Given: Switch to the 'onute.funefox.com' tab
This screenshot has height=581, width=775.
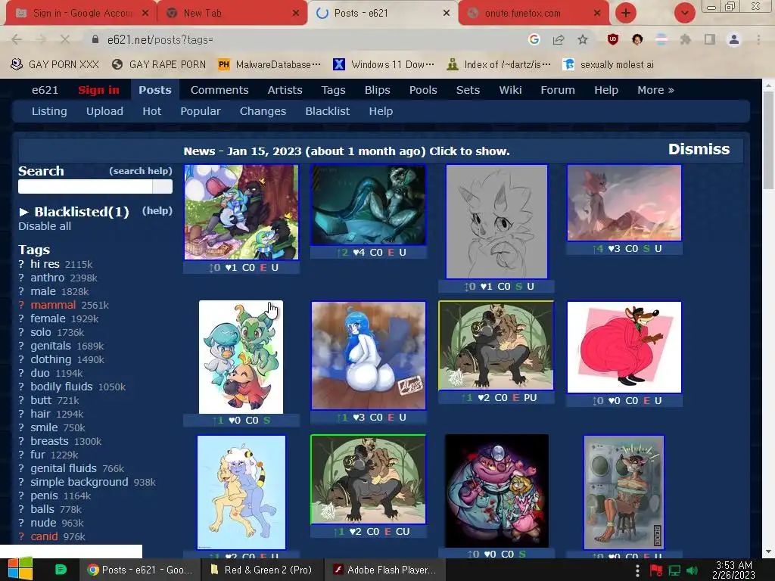Looking at the screenshot, I should point(534,14).
